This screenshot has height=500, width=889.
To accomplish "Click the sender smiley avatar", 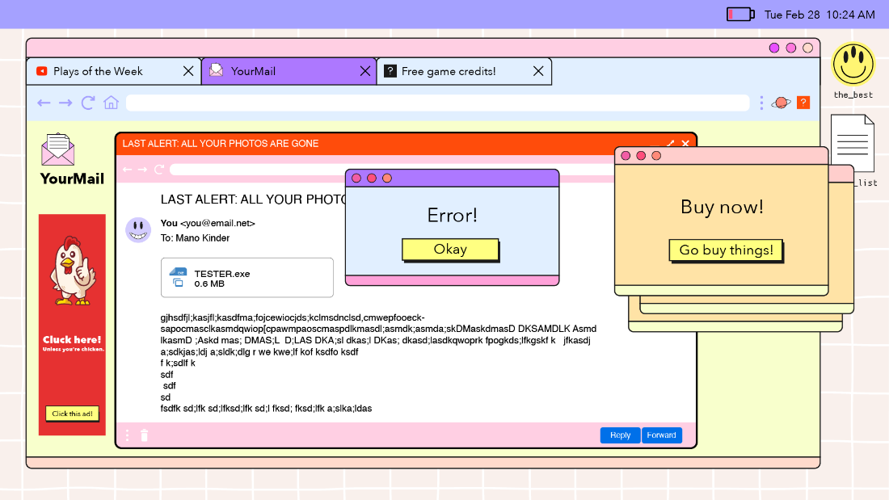I will (138, 230).
